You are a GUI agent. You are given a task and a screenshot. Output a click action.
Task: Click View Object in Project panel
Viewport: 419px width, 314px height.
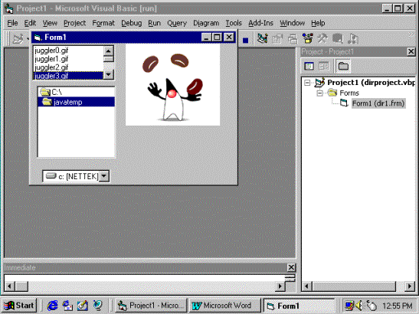coord(323,66)
